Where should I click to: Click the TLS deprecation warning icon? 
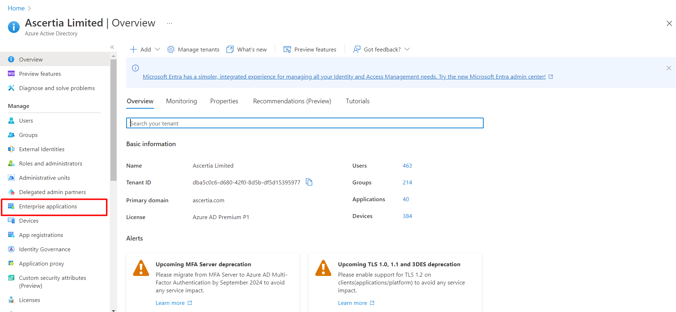click(x=324, y=268)
